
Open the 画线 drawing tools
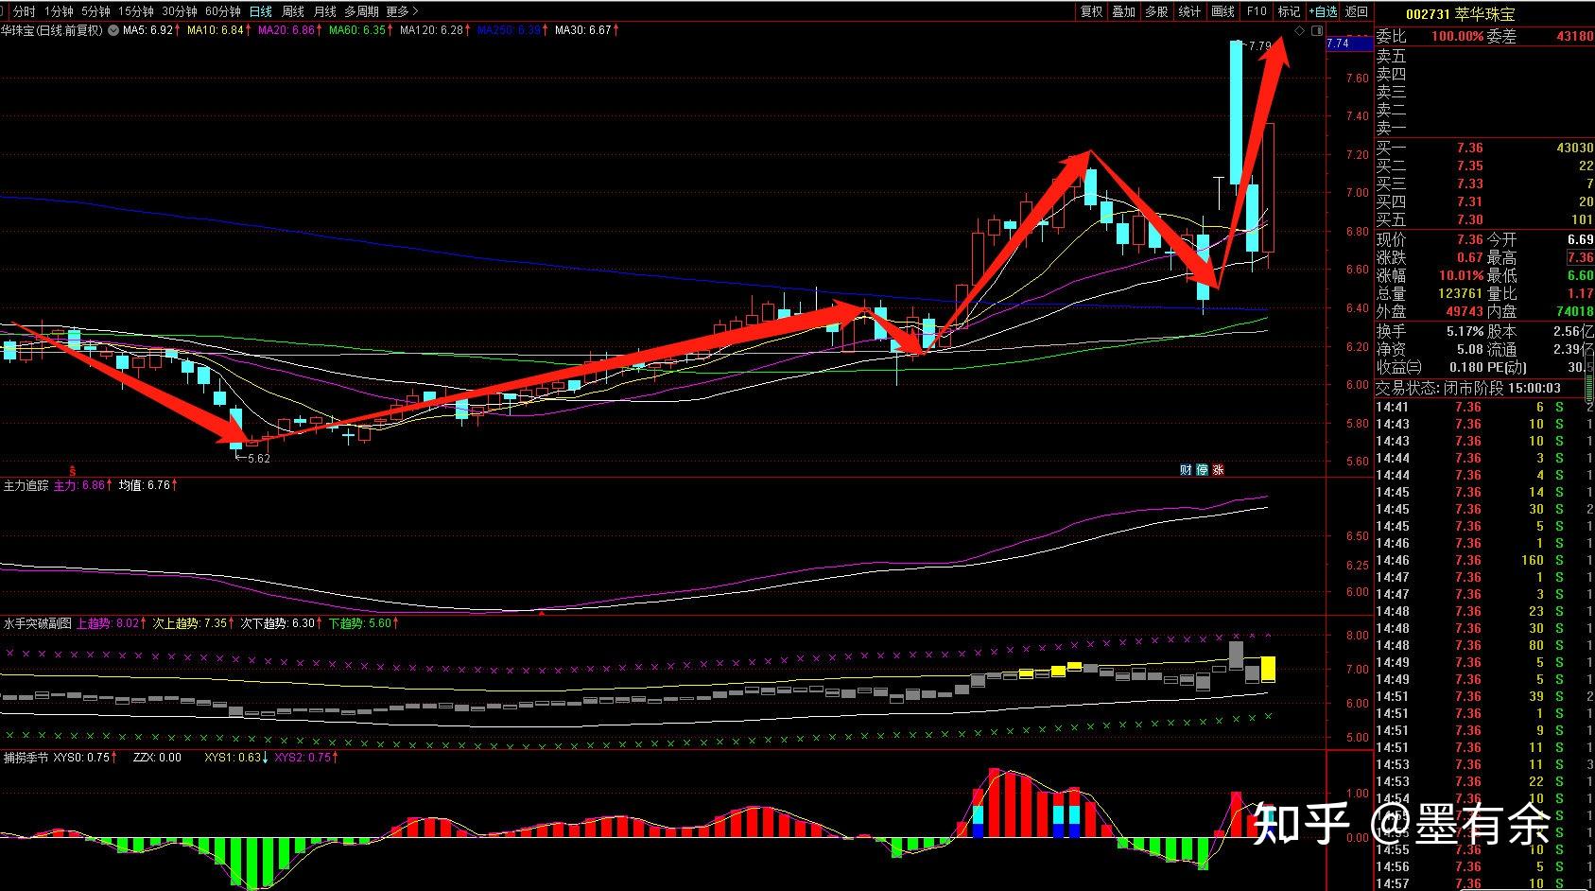(x=1222, y=11)
